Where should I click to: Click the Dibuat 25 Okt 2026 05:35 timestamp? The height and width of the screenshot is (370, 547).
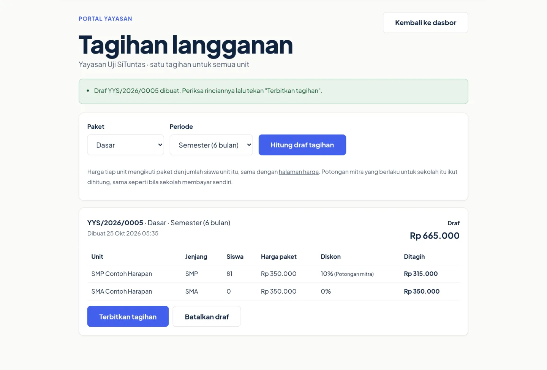[x=123, y=233]
